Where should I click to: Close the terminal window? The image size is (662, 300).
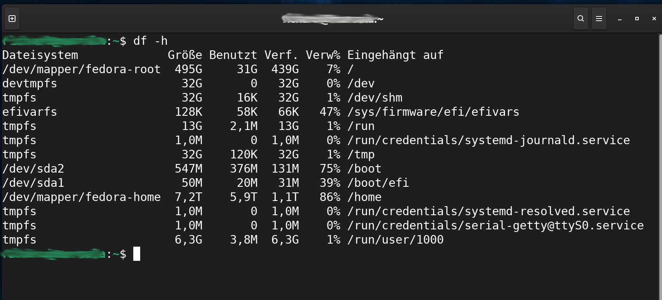pyautogui.click(x=654, y=19)
